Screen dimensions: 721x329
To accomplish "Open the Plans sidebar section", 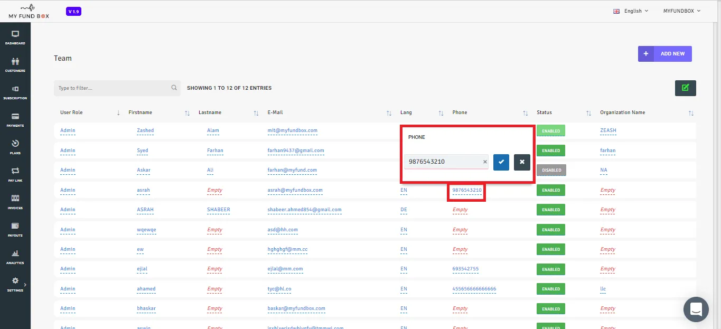I will pyautogui.click(x=15, y=147).
